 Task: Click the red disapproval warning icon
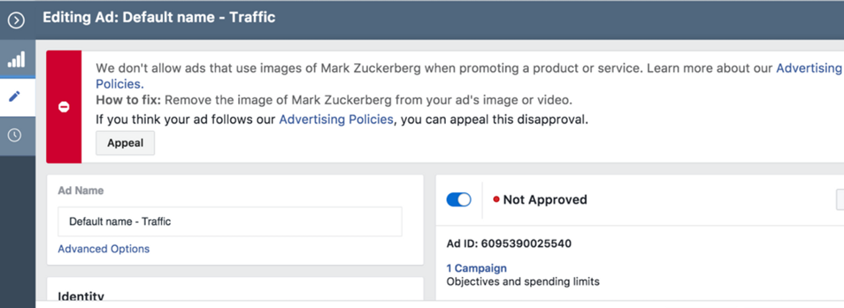pyautogui.click(x=64, y=107)
